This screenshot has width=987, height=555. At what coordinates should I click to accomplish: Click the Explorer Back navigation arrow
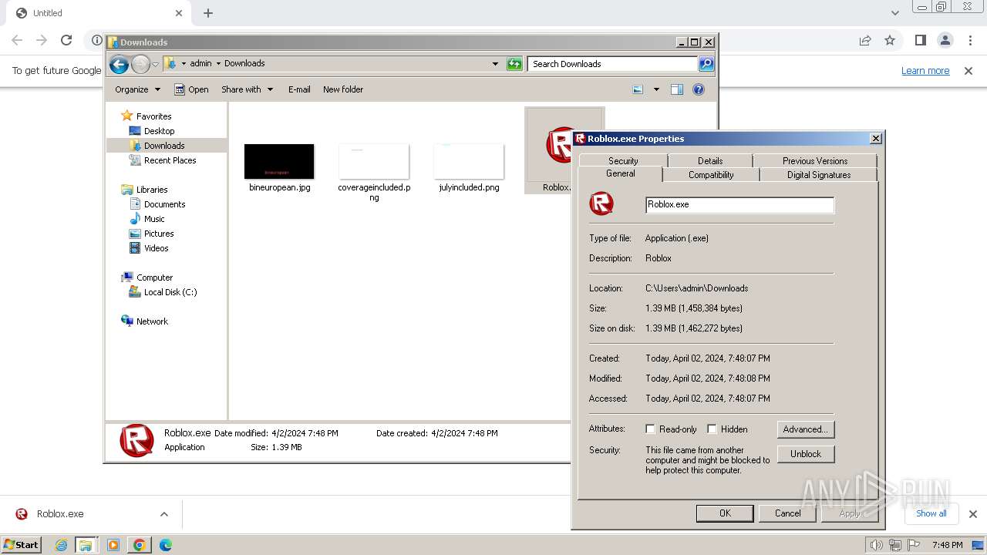(x=119, y=64)
